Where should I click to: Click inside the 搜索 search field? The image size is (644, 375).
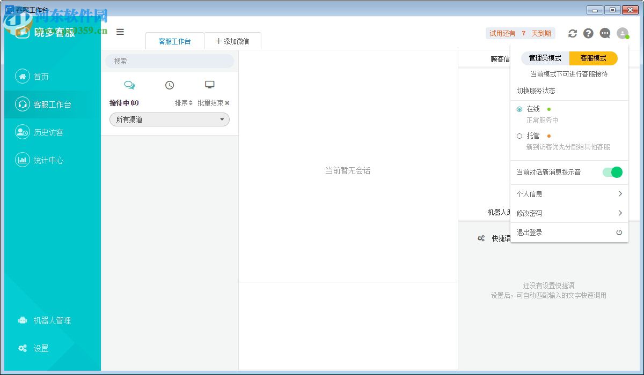169,61
